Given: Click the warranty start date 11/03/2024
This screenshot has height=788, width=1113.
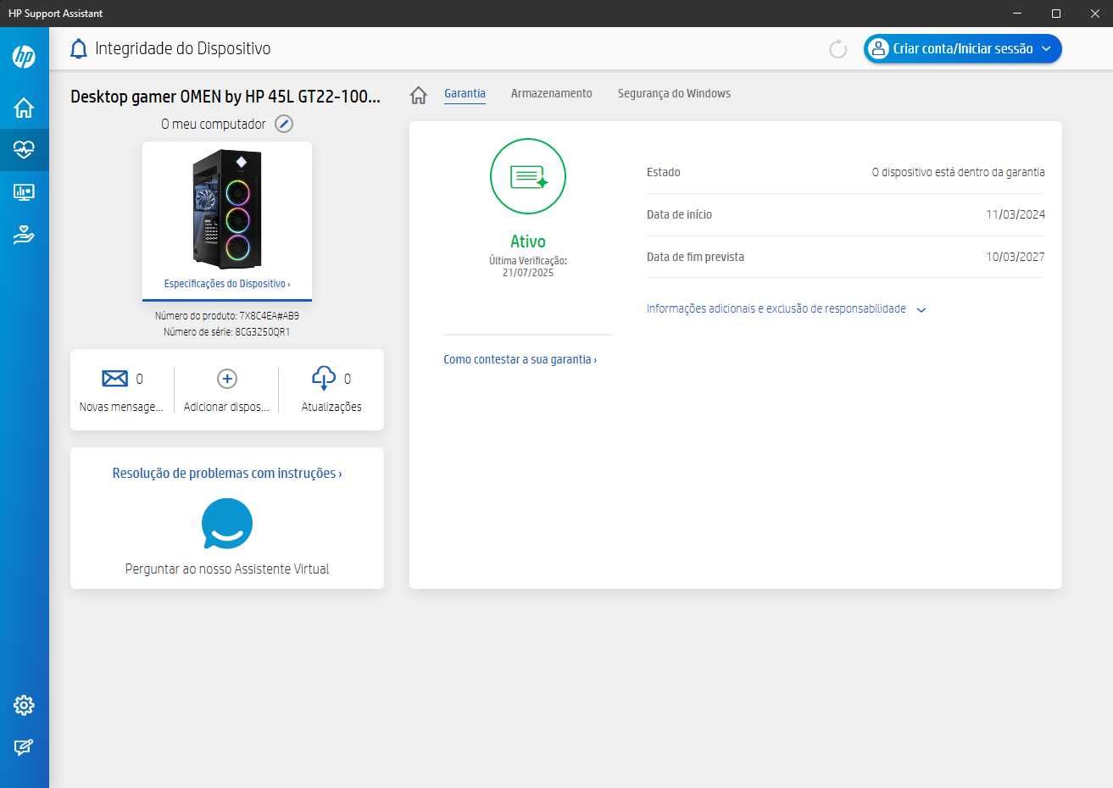Looking at the screenshot, I should pyautogui.click(x=1015, y=214).
